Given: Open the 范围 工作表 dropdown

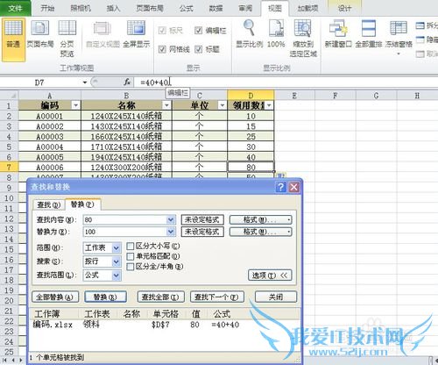Looking at the screenshot, I should 117,248.
